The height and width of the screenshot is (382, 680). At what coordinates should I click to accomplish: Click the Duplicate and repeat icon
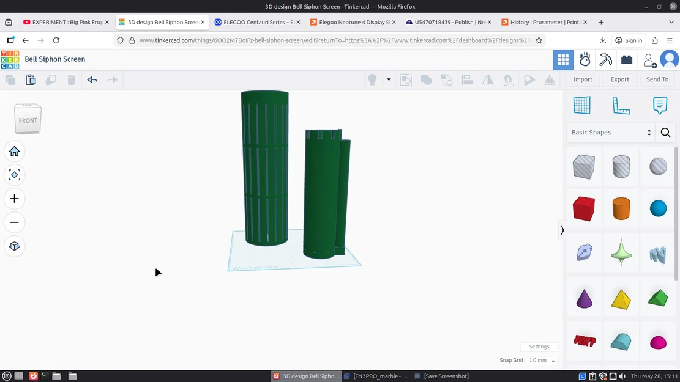[51, 79]
